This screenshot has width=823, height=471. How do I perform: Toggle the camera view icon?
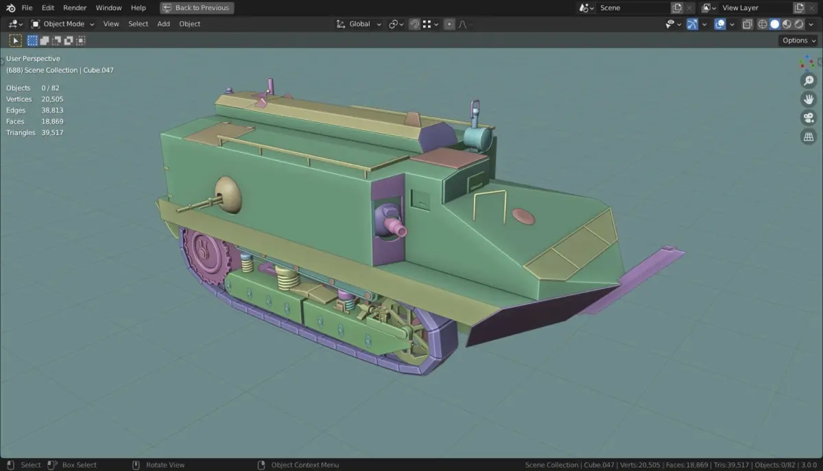(809, 118)
